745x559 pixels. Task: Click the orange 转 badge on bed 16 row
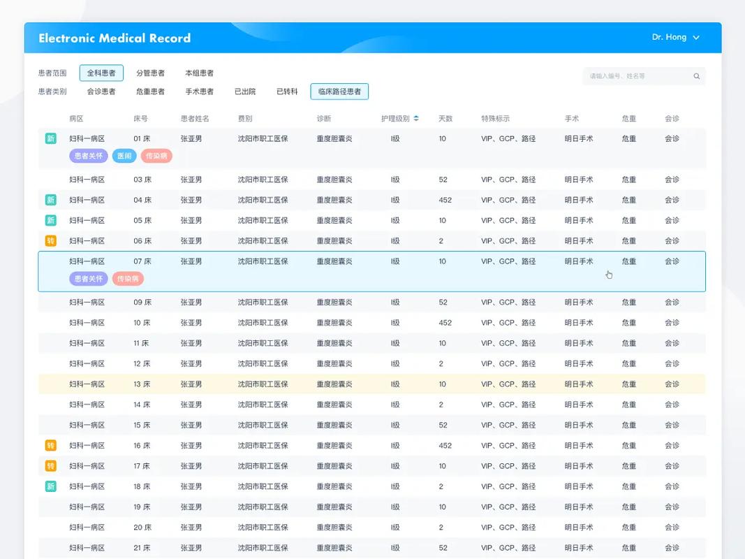(x=50, y=446)
